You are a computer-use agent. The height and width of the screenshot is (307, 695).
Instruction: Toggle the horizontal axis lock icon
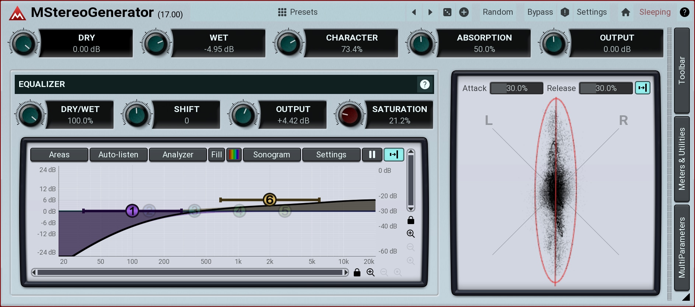click(357, 272)
